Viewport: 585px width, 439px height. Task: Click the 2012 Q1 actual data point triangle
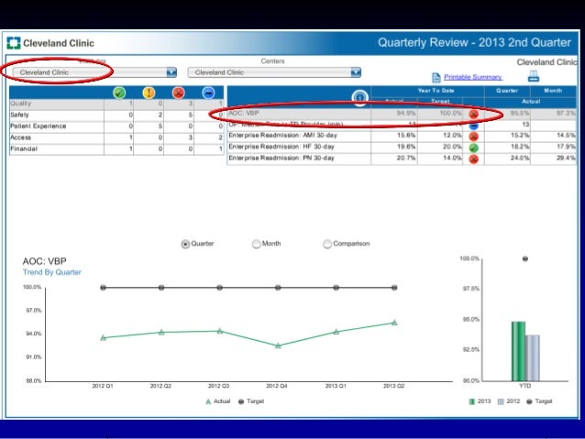[104, 337]
